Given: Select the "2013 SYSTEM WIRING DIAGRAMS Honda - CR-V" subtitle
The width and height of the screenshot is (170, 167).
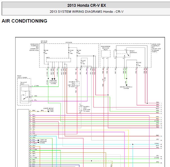Looking at the screenshot, I should (x=86, y=12).
